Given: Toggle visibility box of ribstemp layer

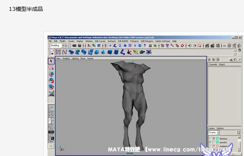Looking at the screenshot, I should [210, 138].
